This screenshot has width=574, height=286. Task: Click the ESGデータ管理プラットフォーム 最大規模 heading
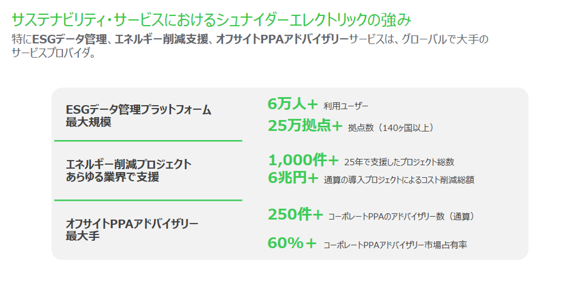(138, 116)
